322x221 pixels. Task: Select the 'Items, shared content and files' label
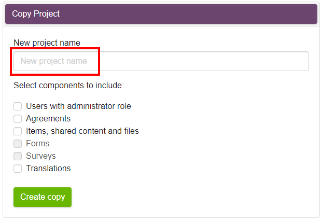coord(82,131)
